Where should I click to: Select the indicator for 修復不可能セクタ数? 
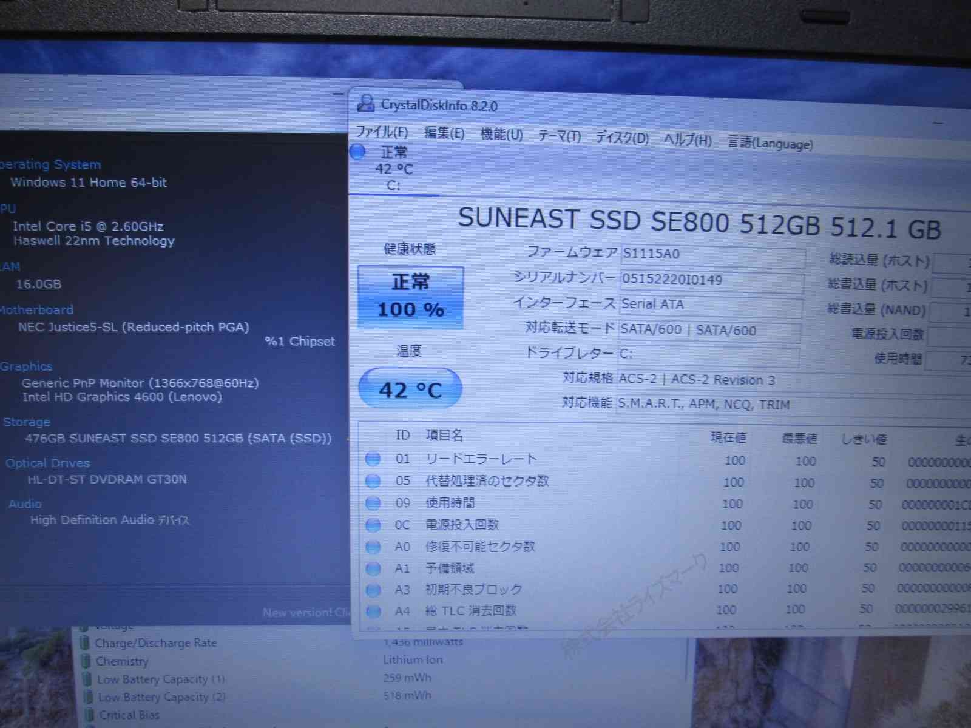pos(373,547)
